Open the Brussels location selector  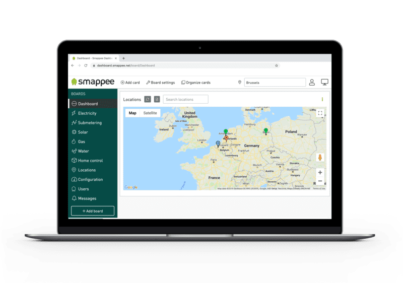point(275,82)
